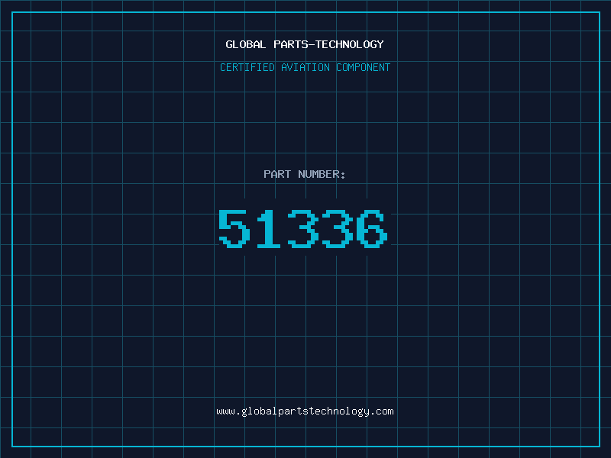This screenshot has height=458, width=611.
Task: Select the part number 51336
Action: click(x=302, y=228)
